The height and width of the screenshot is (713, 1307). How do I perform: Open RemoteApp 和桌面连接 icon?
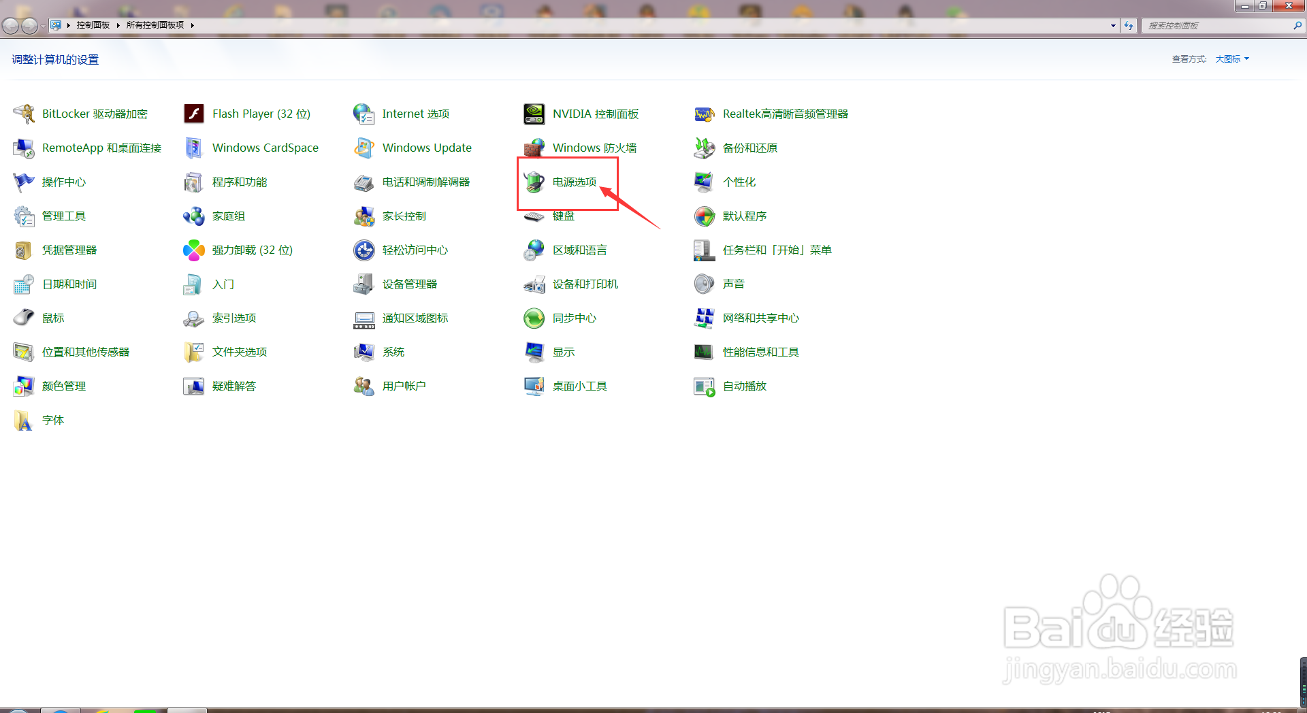click(24, 148)
